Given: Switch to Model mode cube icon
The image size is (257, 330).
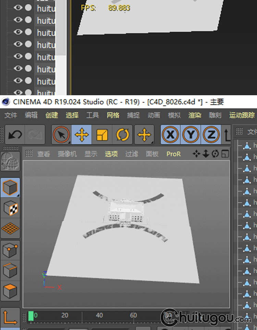Looking at the screenshot, I should pos(10,188).
